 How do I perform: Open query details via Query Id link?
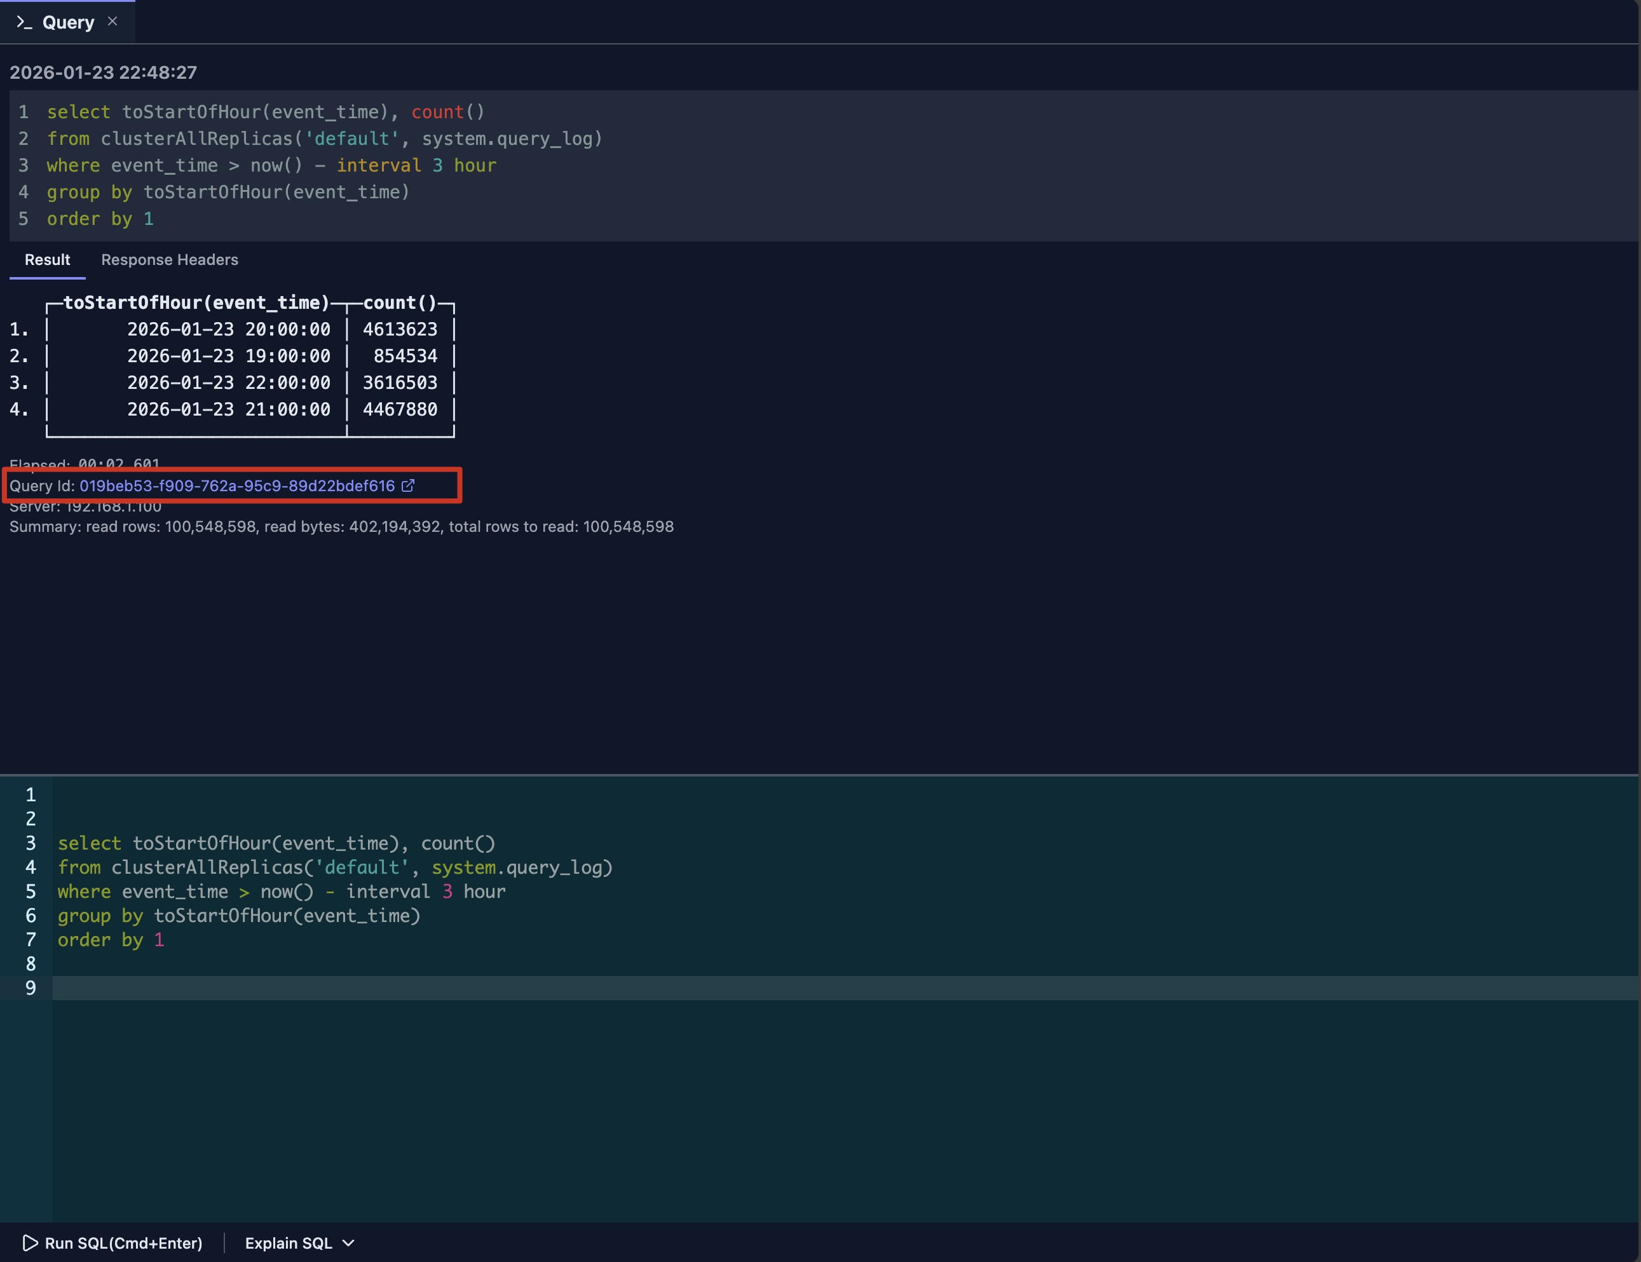tap(236, 486)
